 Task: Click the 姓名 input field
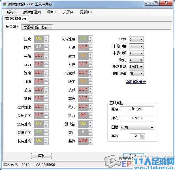coord(137,109)
